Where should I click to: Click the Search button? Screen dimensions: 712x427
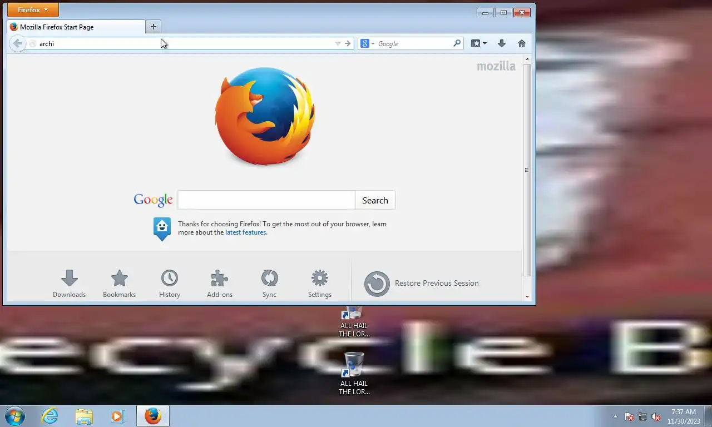(x=375, y=200)
